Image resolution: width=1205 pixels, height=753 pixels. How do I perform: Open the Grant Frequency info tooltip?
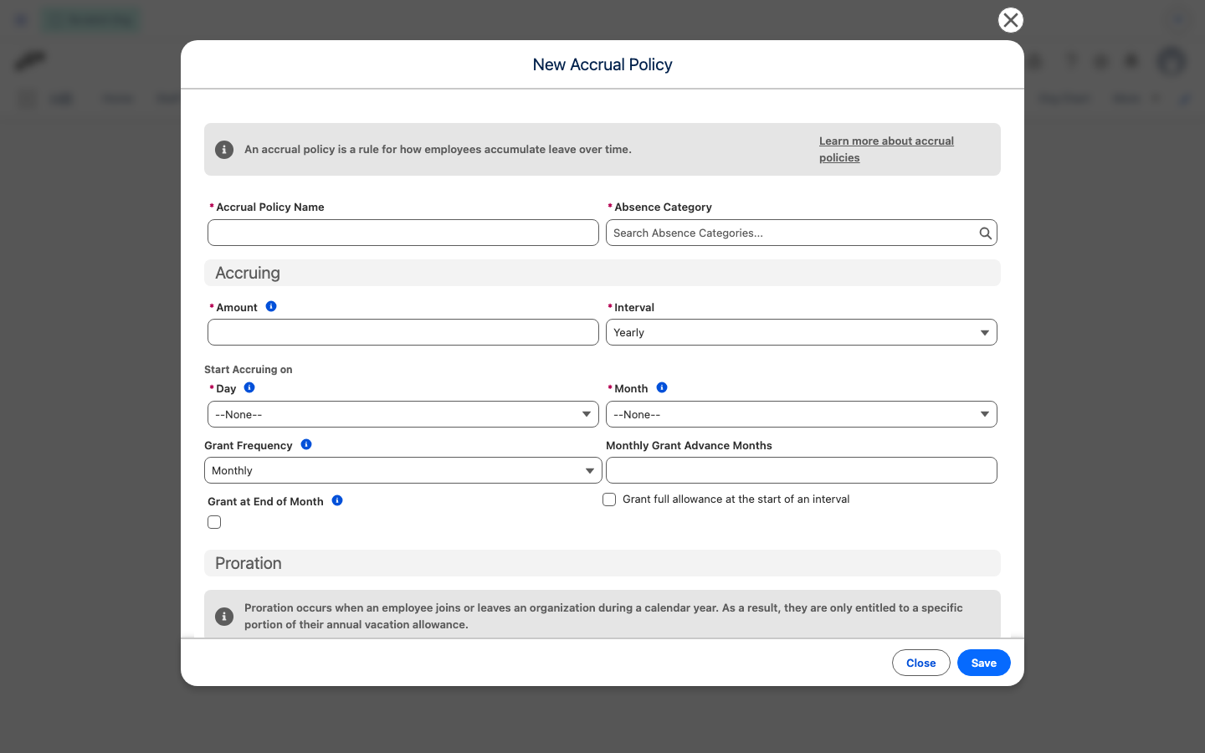tap(306, 444)
